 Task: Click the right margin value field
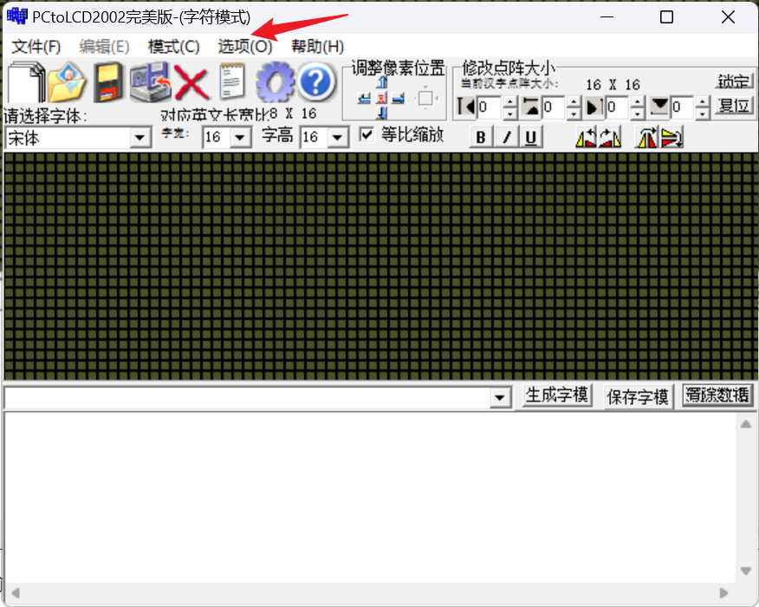pyautogui.click(x=619, y=107)
